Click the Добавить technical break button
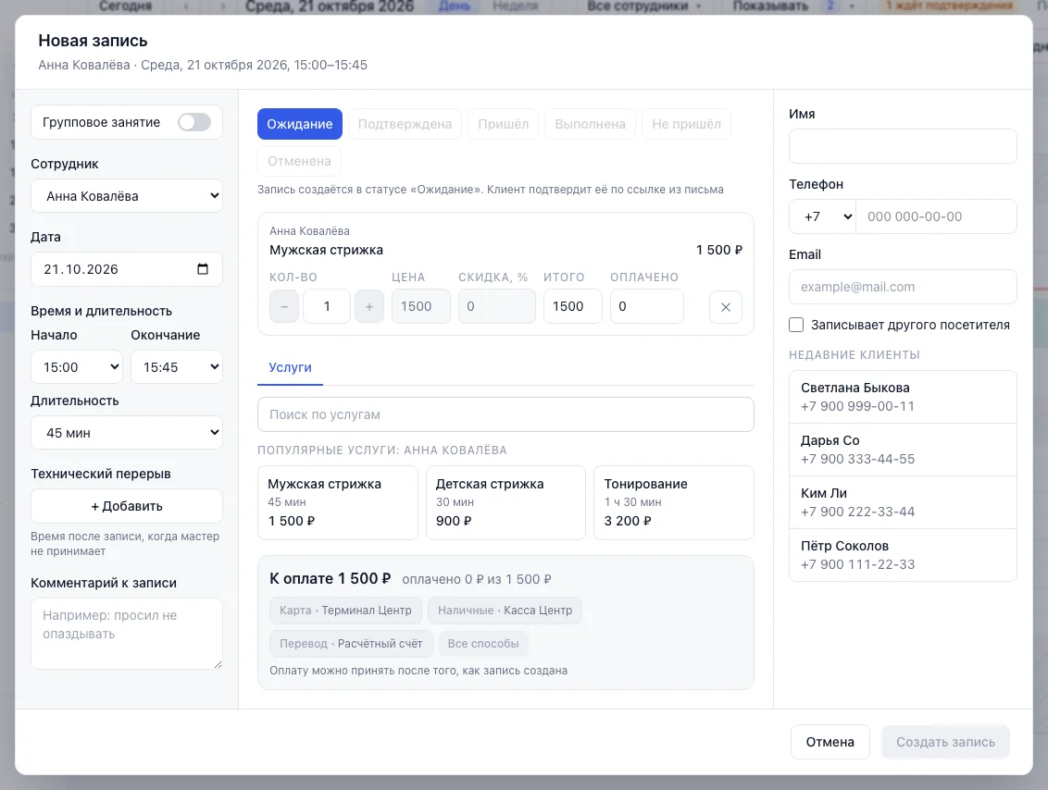The image size is (1048, 790). (x=127, y=506)
